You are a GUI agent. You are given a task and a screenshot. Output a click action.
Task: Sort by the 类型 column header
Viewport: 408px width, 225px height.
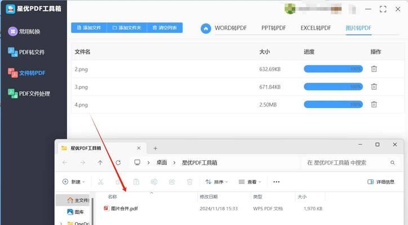coord(258,197)
